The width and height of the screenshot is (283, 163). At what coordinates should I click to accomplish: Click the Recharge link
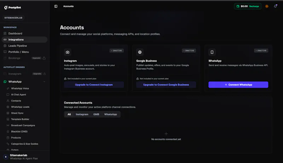tap(254, 6)
